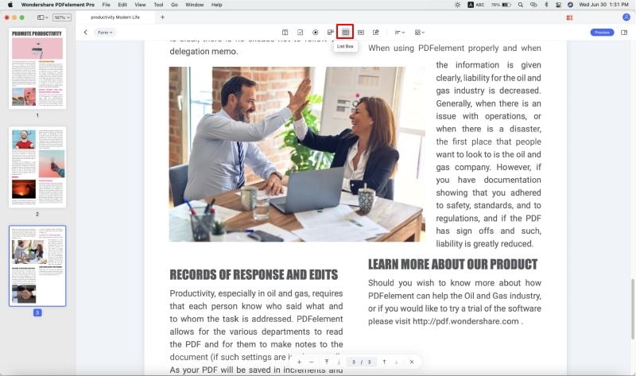This screenshot has width=636, height=376.
Task: Click the blue Preview button
Action: pos(602,33)
